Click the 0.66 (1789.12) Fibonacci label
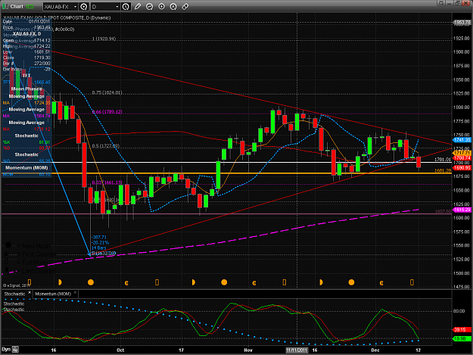The image size is (473, 355). 107,112
